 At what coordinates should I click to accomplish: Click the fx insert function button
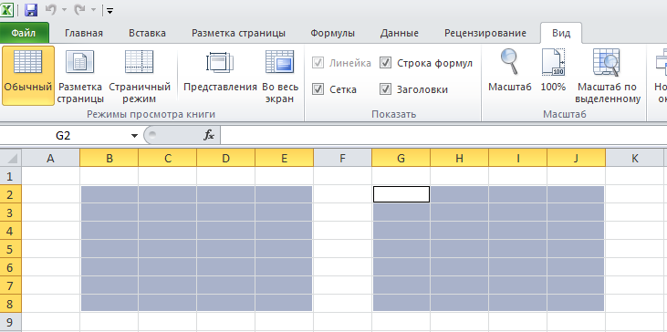(208, 136)
